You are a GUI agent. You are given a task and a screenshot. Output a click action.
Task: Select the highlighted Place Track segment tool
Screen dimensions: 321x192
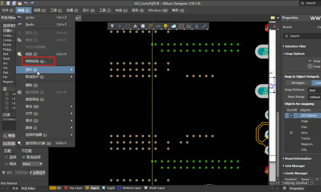(x=181, y=26)
